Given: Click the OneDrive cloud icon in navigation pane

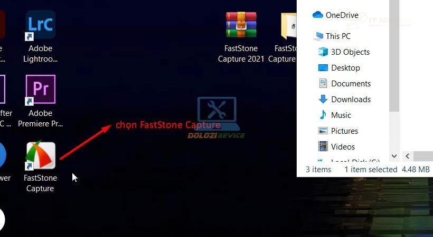Looking at the screenshot, I should pyautogui.click(x=318, y=15).
